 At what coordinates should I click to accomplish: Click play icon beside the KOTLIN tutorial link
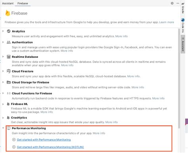pyautogui.click(x=14, y=147)
